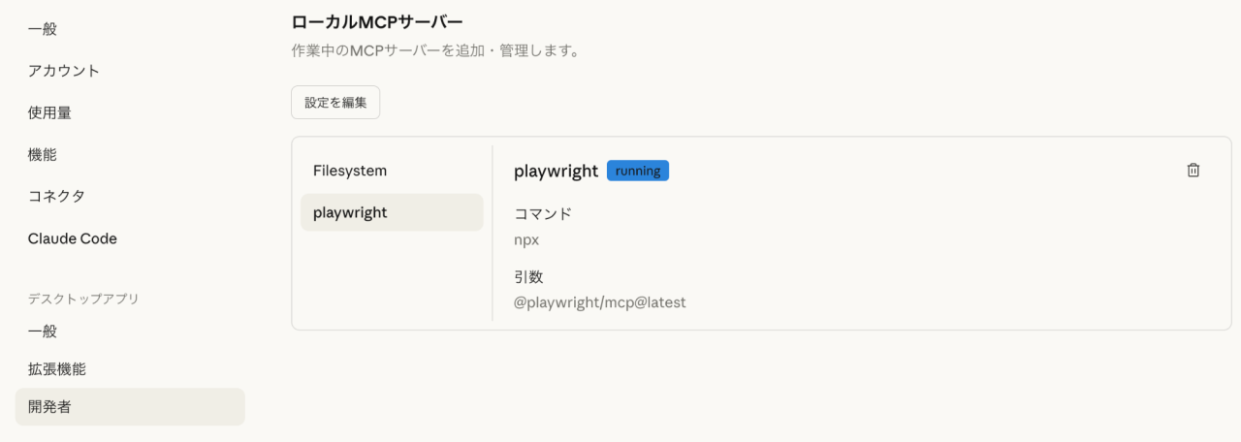
Task: Open Claude Code settings in sidebar
Action: click(73, 238)
